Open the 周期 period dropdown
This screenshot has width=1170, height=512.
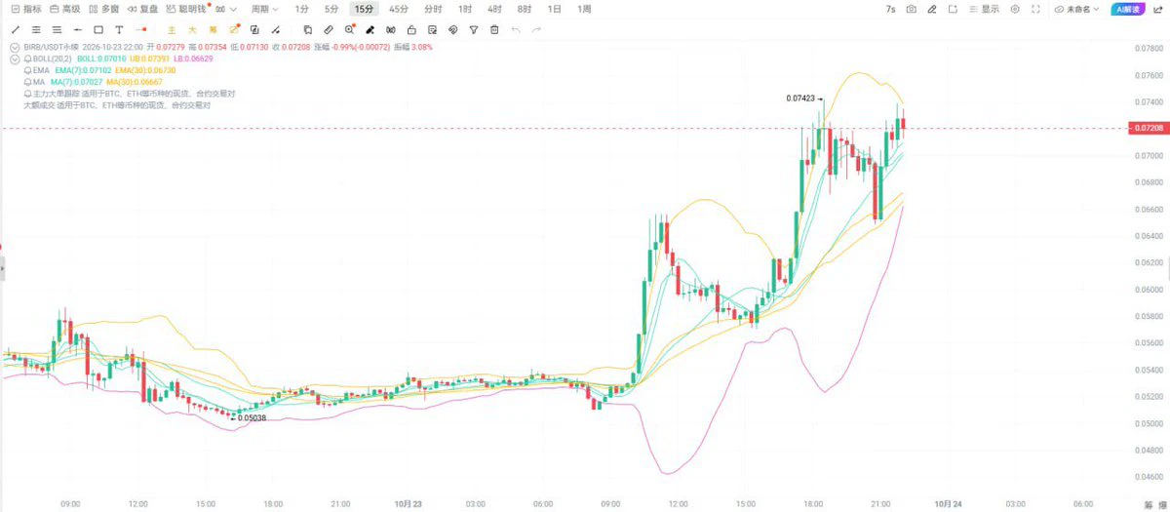264,9
